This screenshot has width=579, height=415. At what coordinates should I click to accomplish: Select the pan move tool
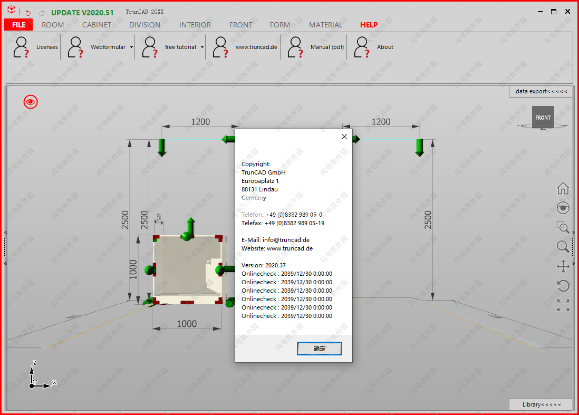(x=563, y=266)
